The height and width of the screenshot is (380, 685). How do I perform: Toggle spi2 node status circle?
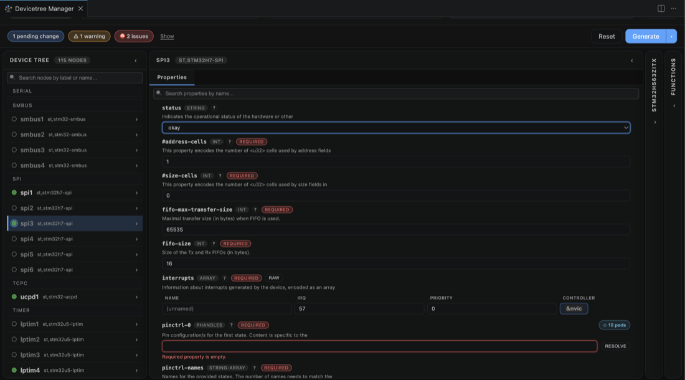pyautogui.click(x=14, y=208)
